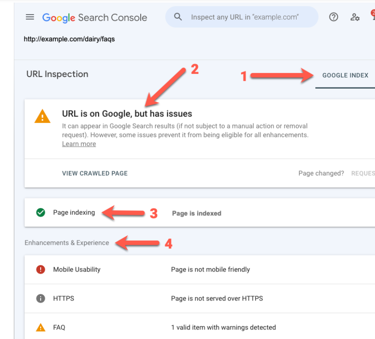Screen dimensions: 375x339
Task: Open the notifications icon with red badge
Action: point(372,16)
